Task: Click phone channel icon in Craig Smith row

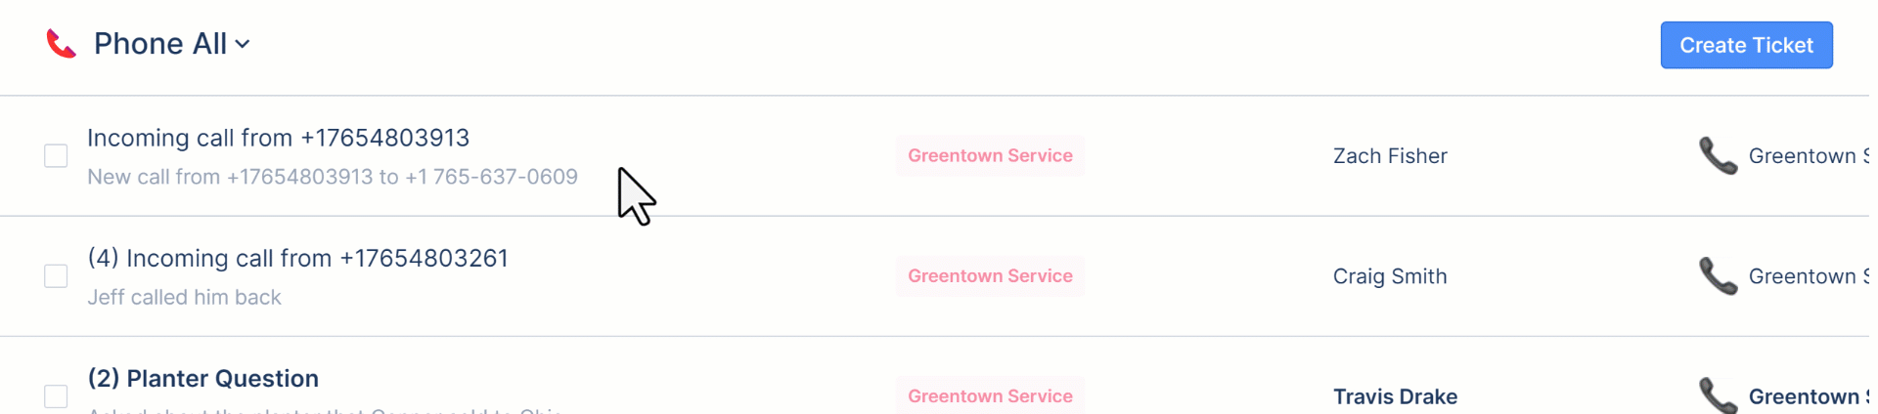Action: [1718, 276]
